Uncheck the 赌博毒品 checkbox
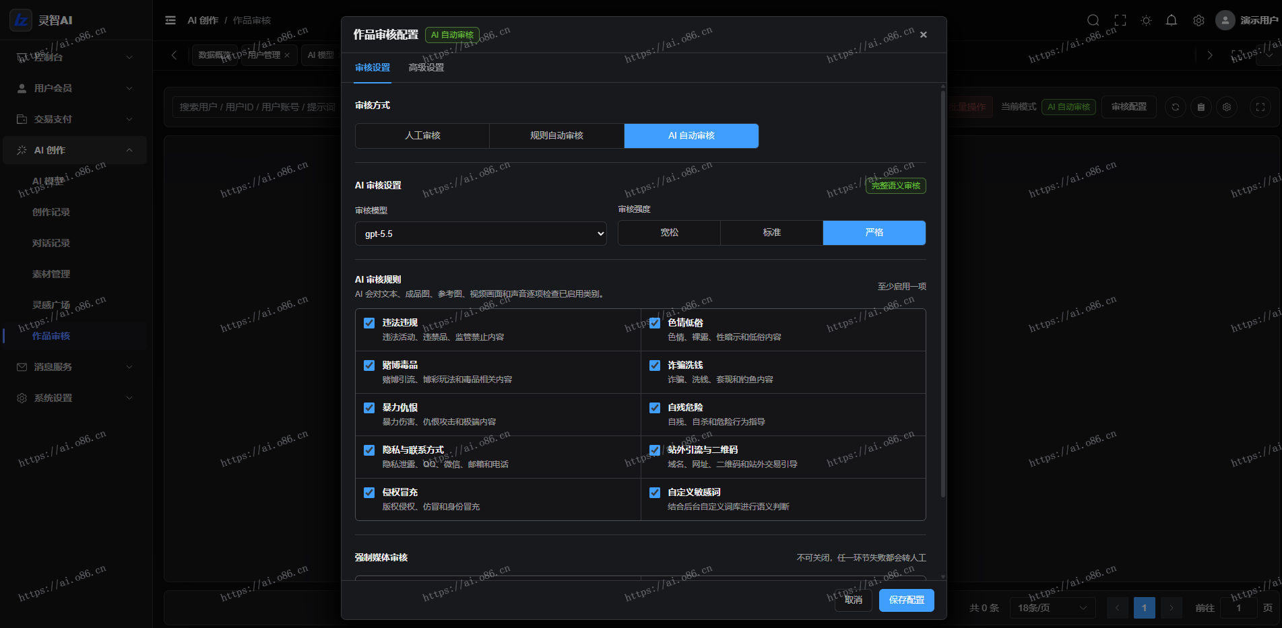The width and height of the screenshot is (1282, 628). coord(369,365)
